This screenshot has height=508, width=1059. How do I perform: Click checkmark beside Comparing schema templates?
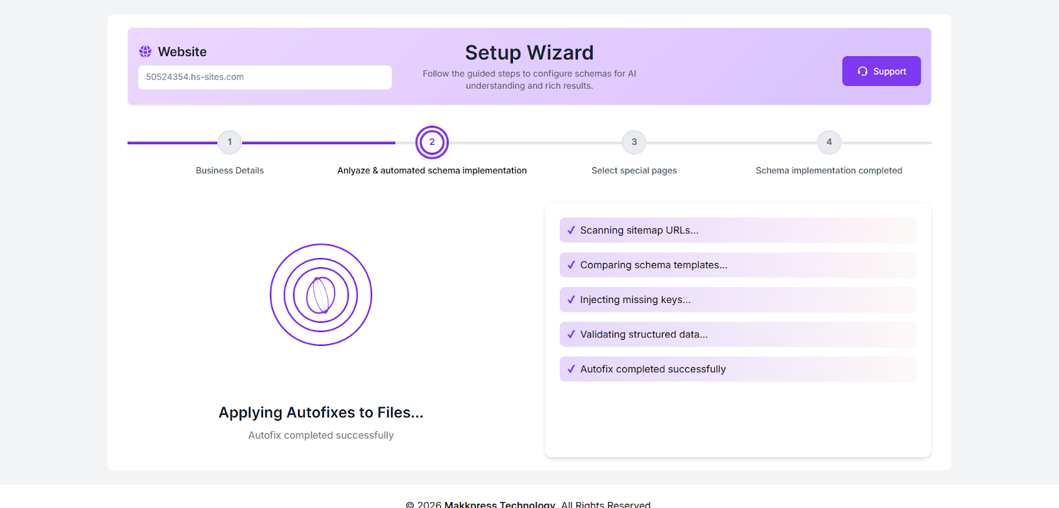[x=571, y=265]
